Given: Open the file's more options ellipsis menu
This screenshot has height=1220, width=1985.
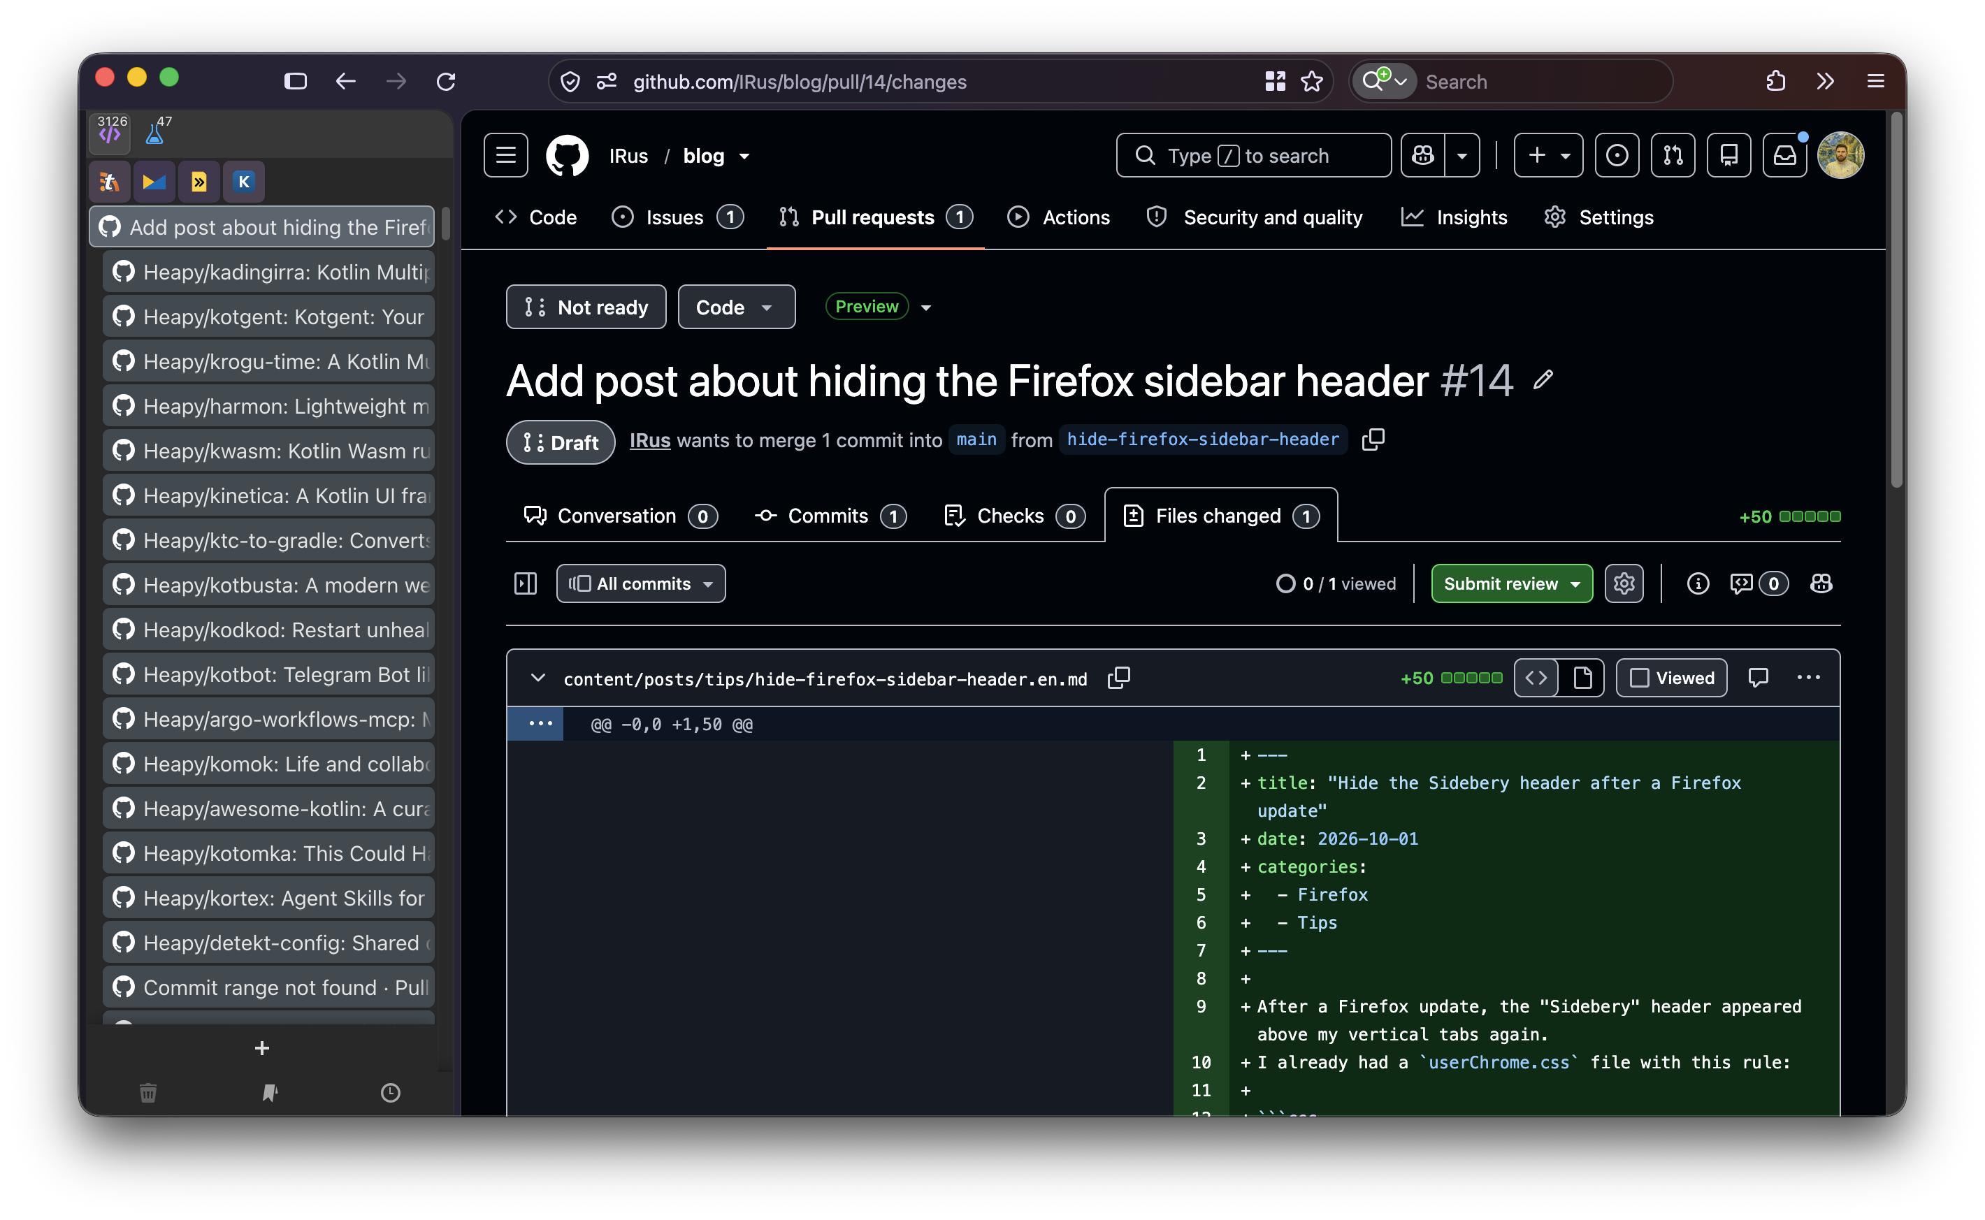Looking at the screenshot, I should tap(1808, 678).
